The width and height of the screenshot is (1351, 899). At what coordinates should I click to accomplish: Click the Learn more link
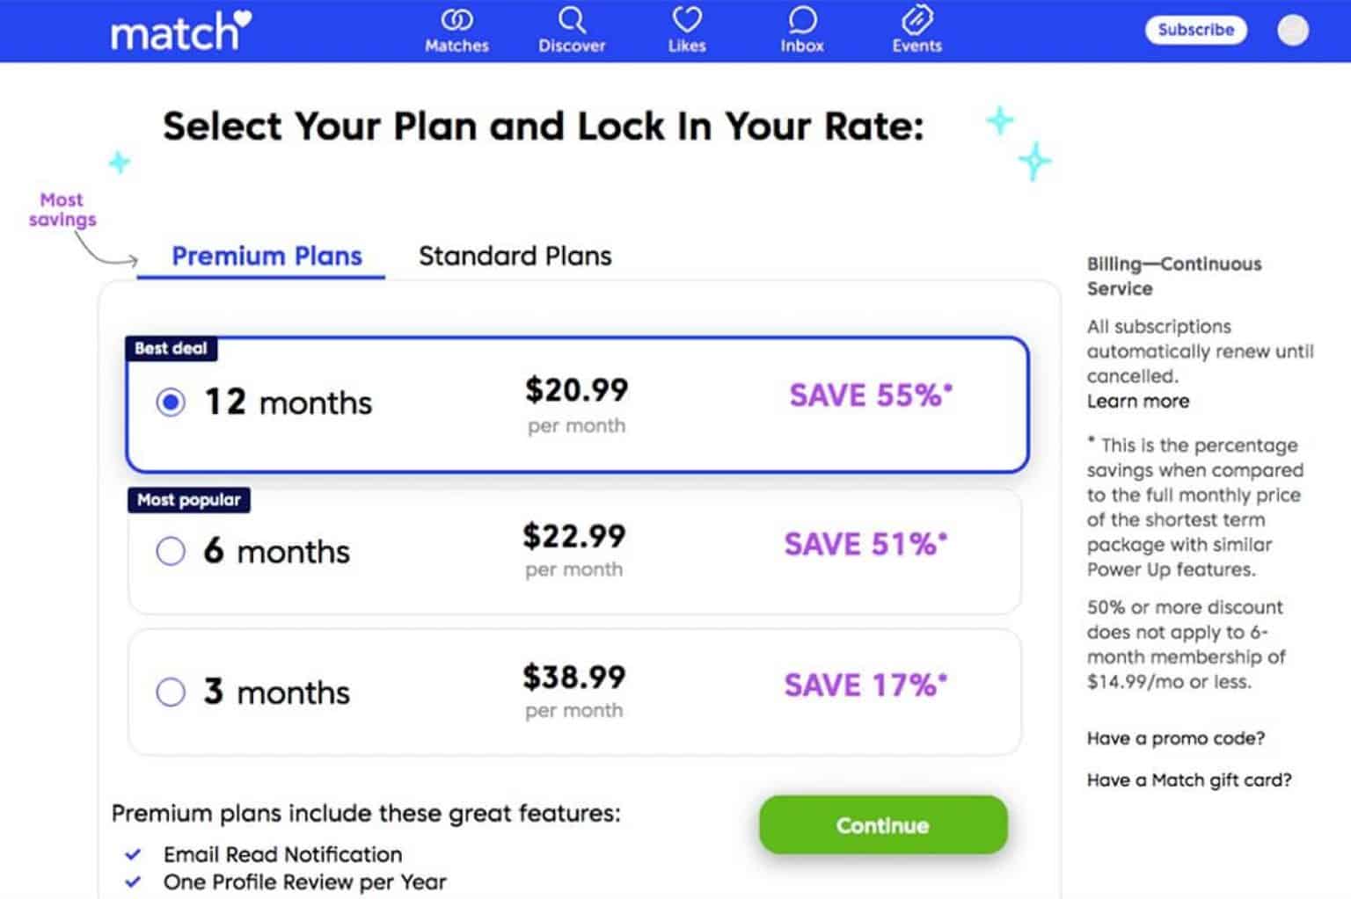1137,402
